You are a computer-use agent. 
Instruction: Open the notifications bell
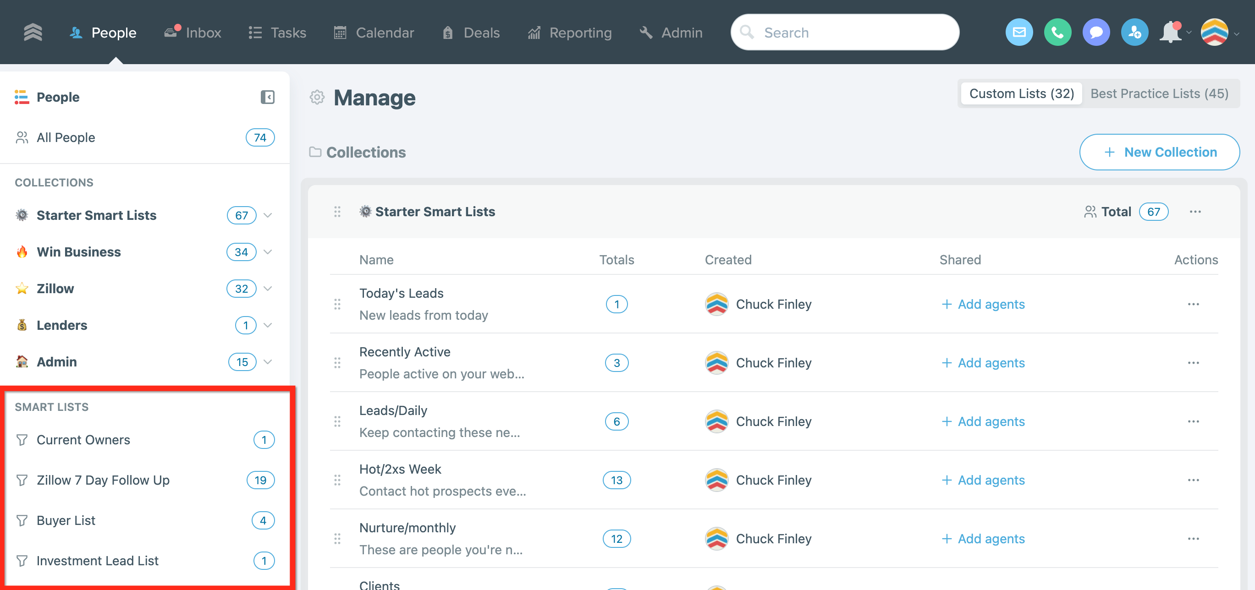point(1170,33)
